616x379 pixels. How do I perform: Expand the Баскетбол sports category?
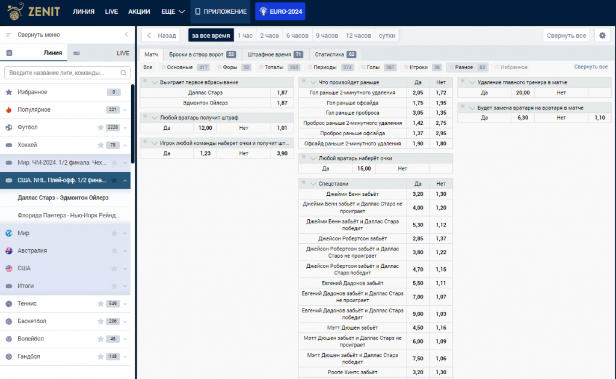pyautogui.click(x=125, y=321)
